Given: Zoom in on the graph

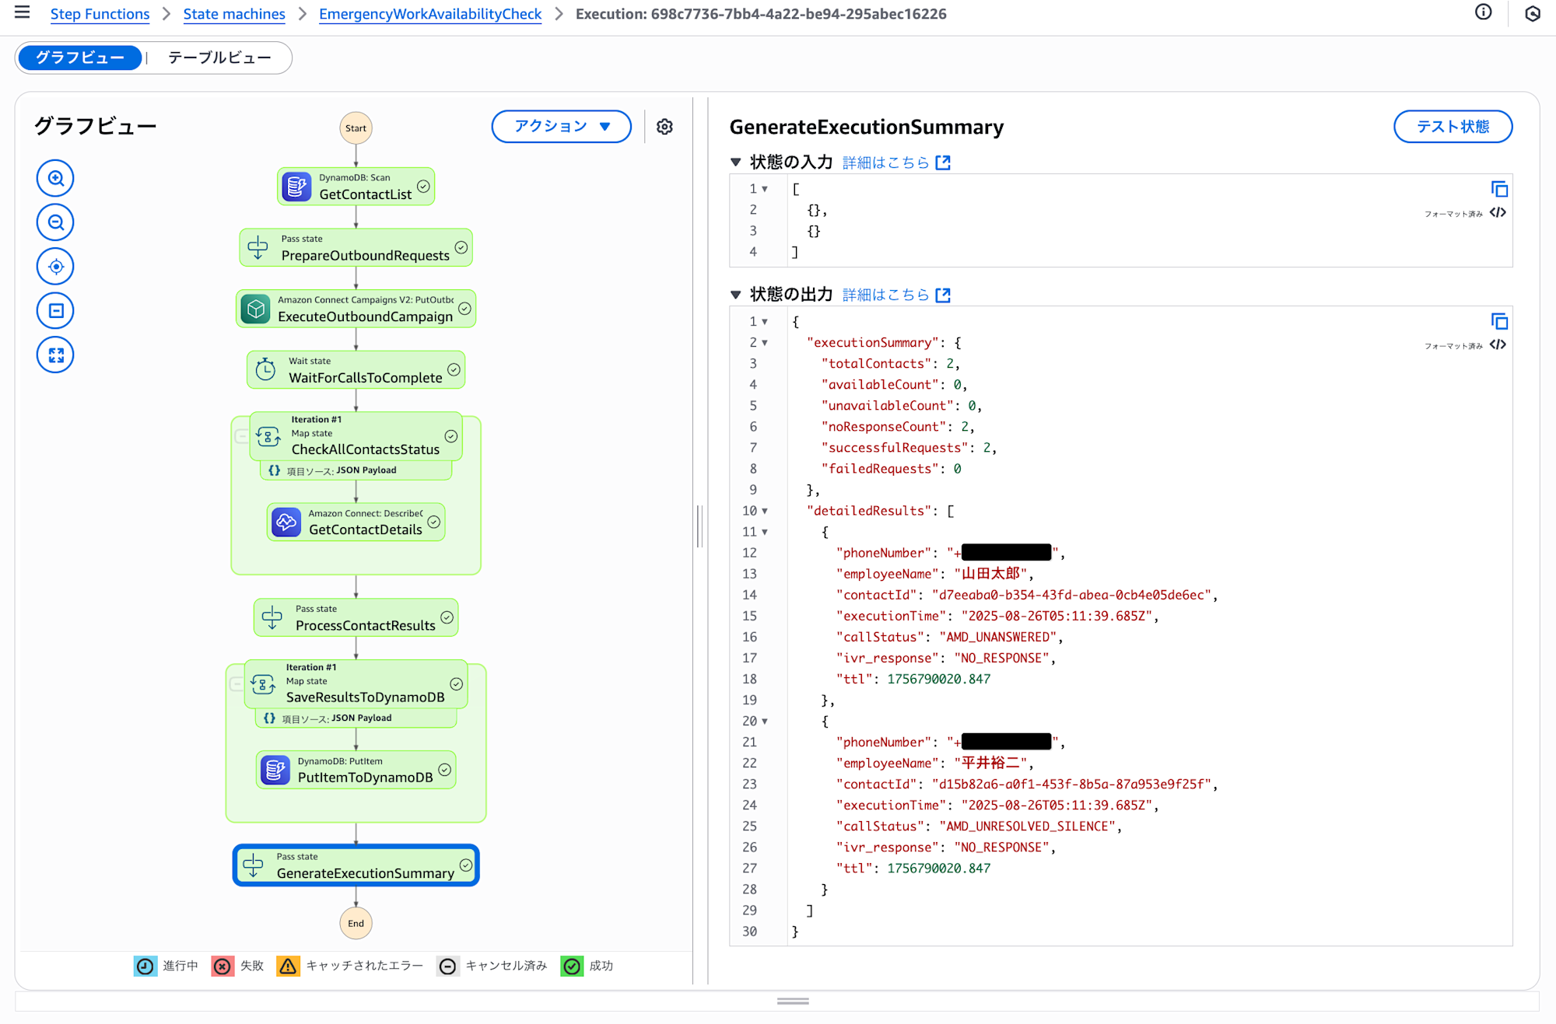Looking at the screenshot, I should coord(55,178).
